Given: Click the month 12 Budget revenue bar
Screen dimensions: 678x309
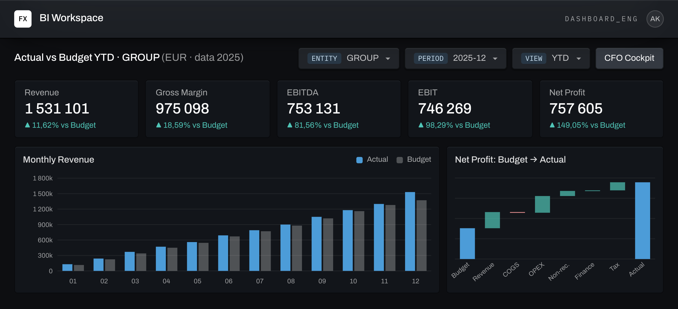Looking at the screenshot, I should tap(422, 235).
